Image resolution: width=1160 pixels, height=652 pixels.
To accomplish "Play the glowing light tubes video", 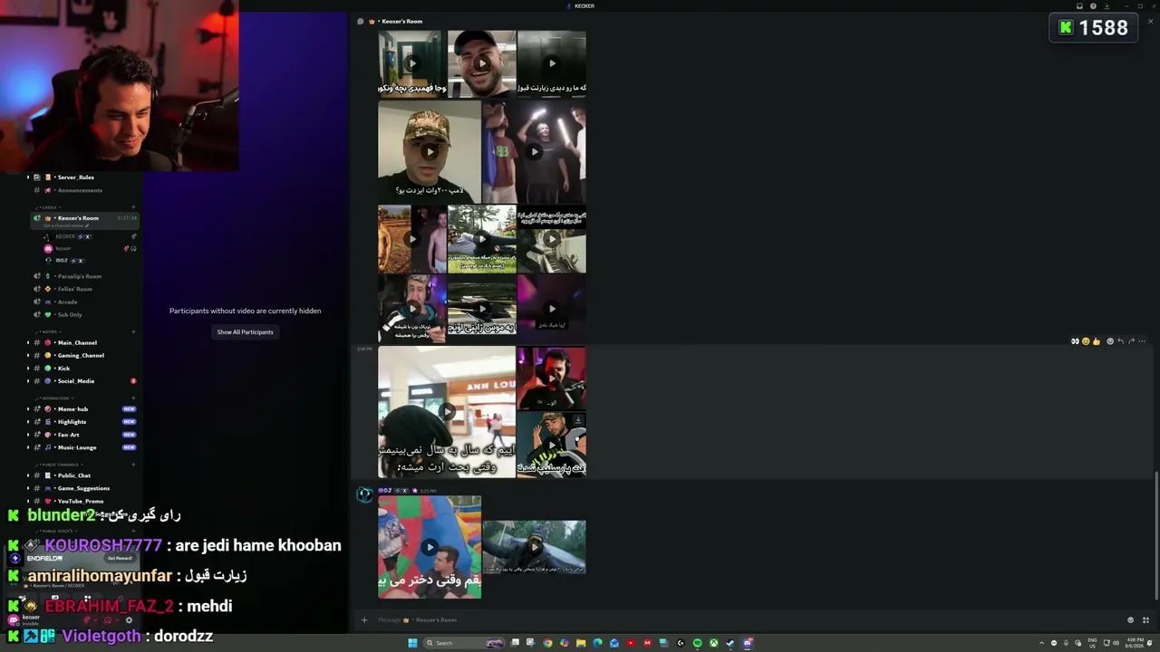I will (535, 152).
